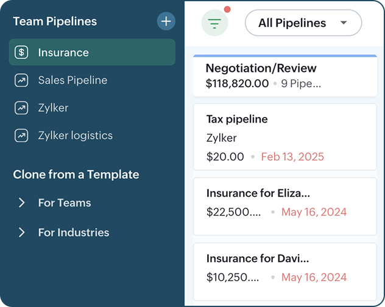Click the Feb 13, 2025 closing date
Screen dimensions: 385x307
(x=292, y=157)
